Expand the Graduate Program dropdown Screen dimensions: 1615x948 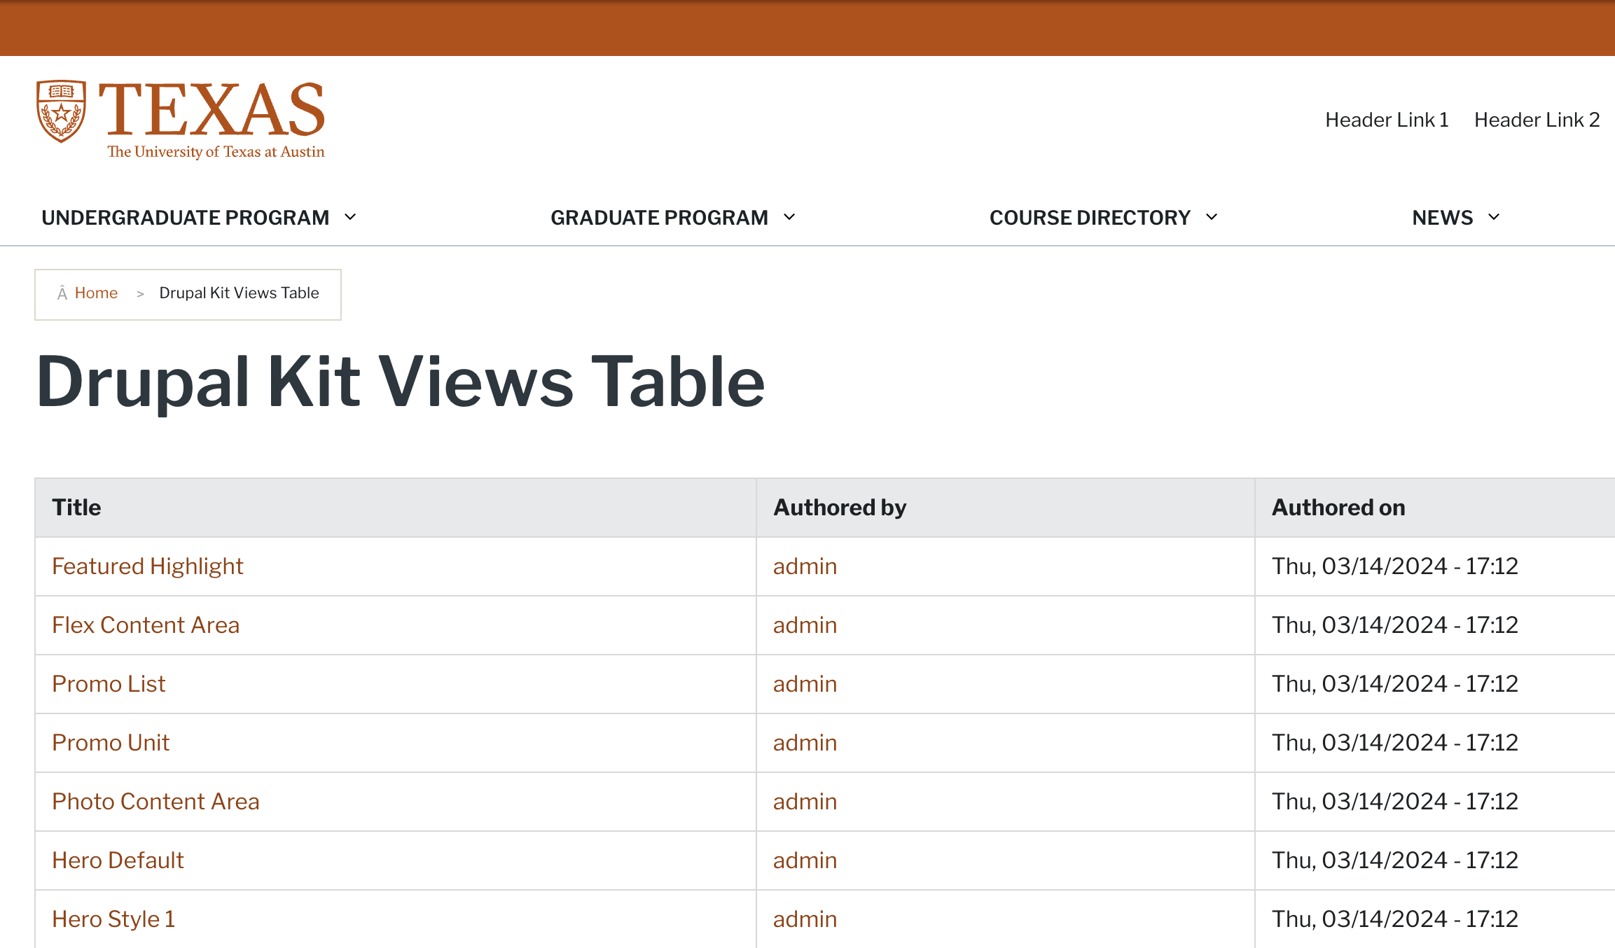tap(790, 218)
